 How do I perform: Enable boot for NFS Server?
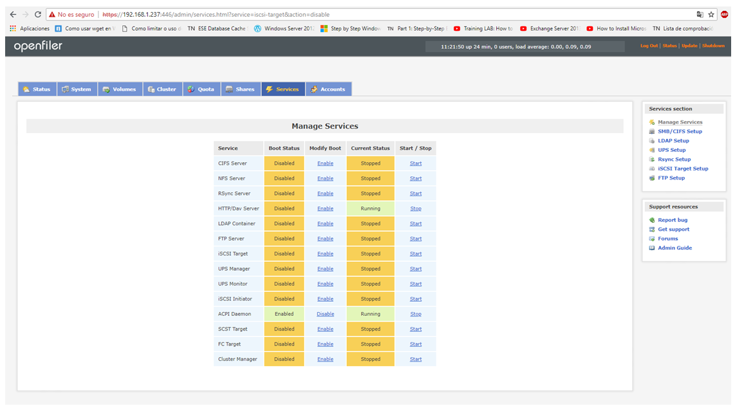pyautogui.click(x=325, y=178)
